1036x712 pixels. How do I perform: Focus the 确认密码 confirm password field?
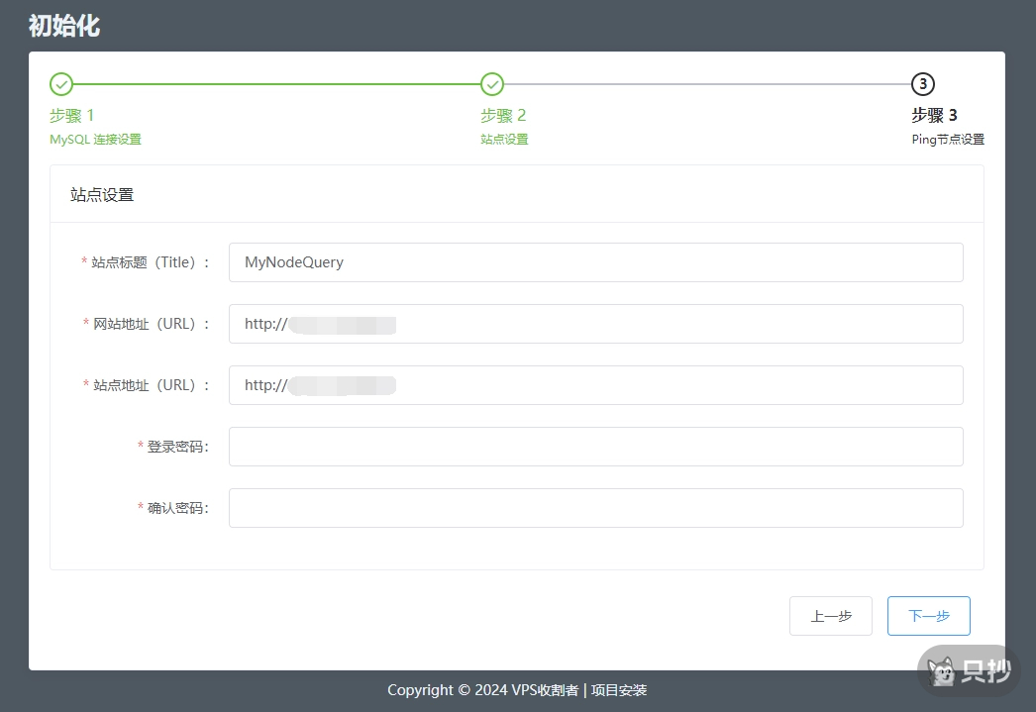pyautogui.click(x=595, y=508)
